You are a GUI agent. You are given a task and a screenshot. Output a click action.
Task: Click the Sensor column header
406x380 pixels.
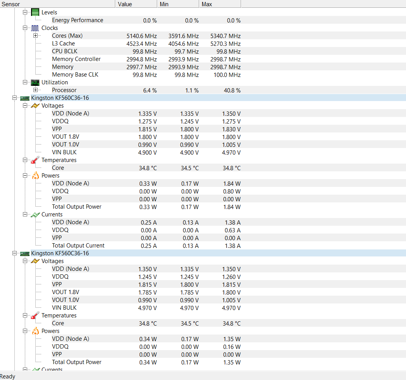click(58, 4)
